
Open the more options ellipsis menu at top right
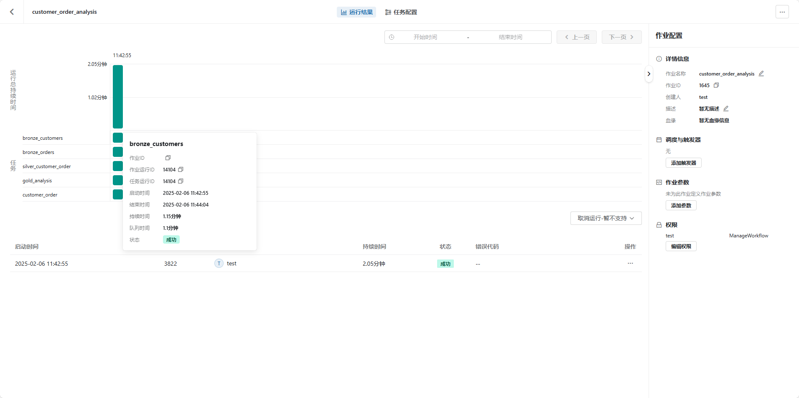click(x=782, y=12)
